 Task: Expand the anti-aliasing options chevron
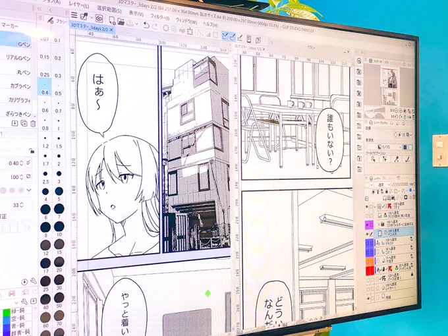(28, 190)
